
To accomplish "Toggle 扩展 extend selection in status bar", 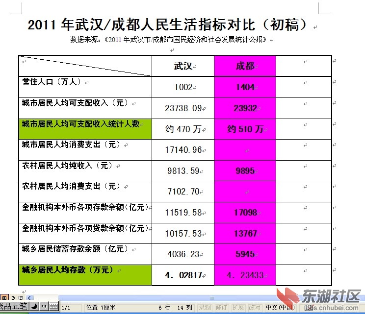I will click(x=238, y=308).
